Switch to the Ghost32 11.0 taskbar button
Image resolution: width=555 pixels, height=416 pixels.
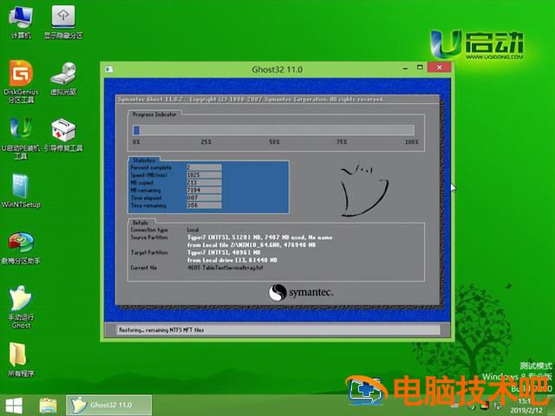(110, 406)
